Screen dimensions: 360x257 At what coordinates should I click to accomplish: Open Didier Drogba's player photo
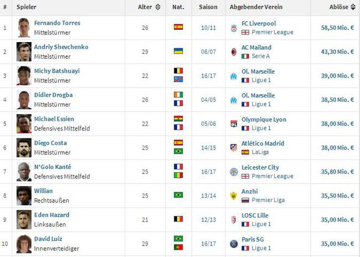pyautogui.click(x=23, y=99)
